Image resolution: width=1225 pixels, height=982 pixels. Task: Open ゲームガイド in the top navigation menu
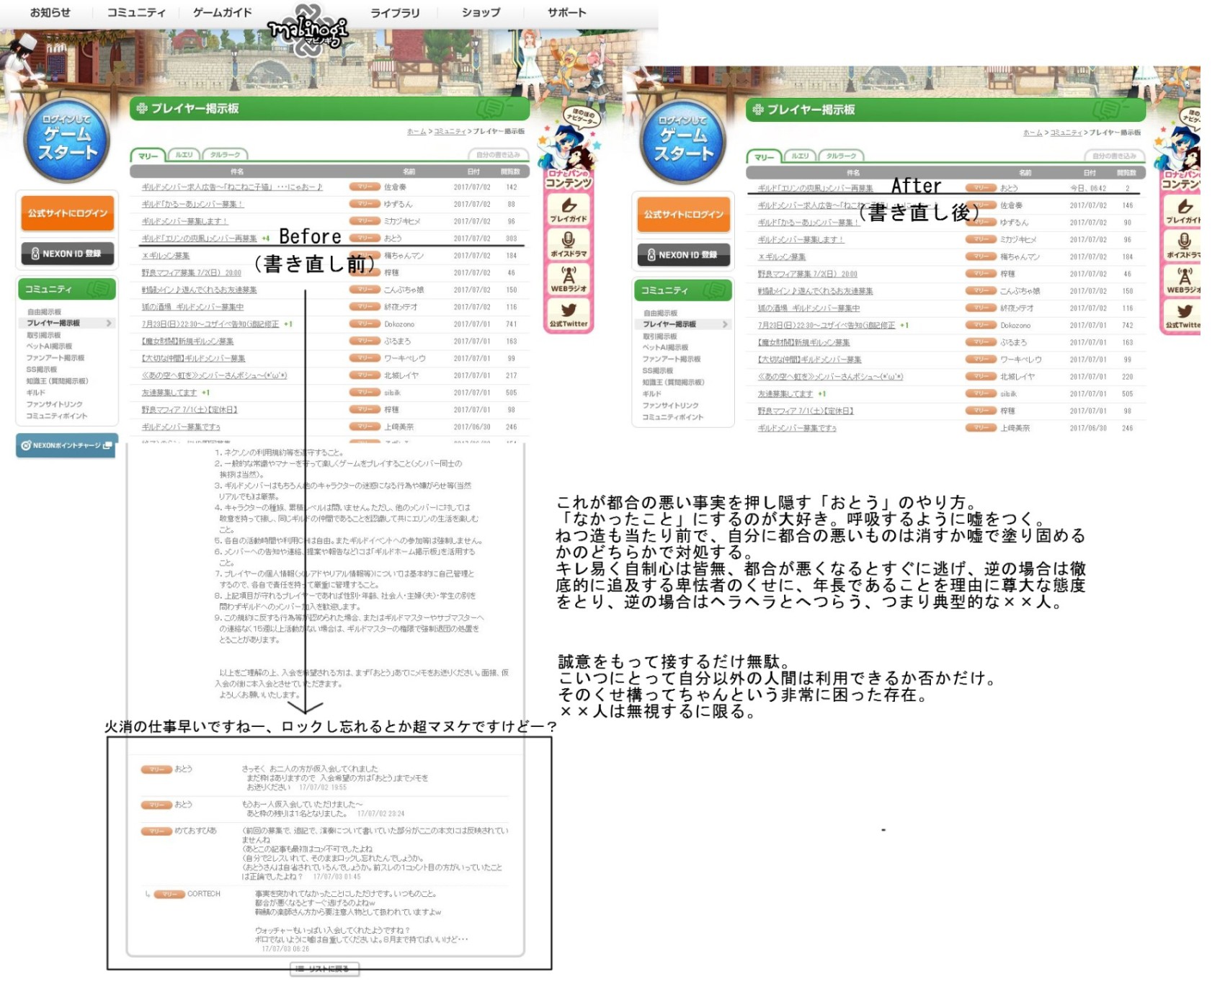(x=223, y=12)
